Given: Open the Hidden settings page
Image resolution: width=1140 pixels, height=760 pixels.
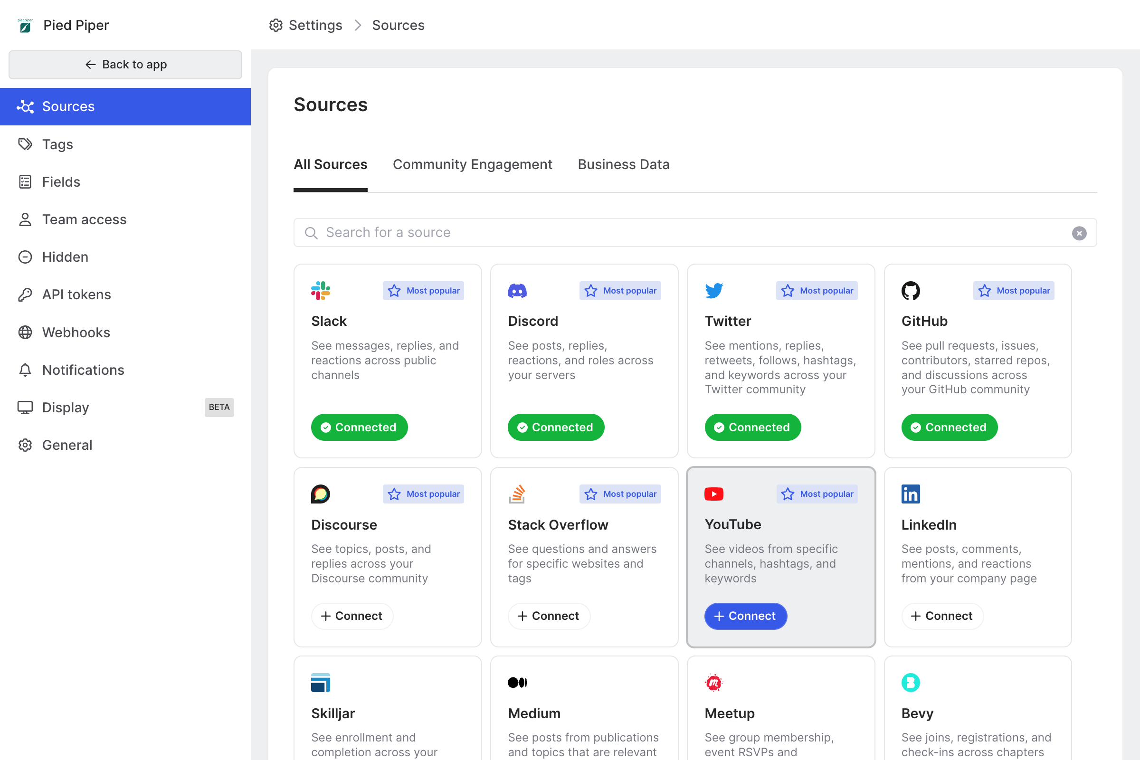Looking at the screenshot, I should click(125, 257).
